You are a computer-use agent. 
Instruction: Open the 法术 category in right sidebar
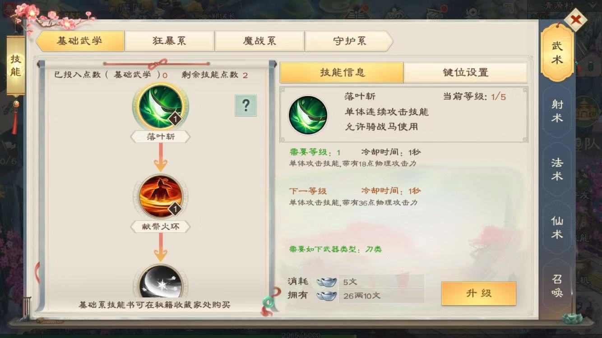point(557,169)
